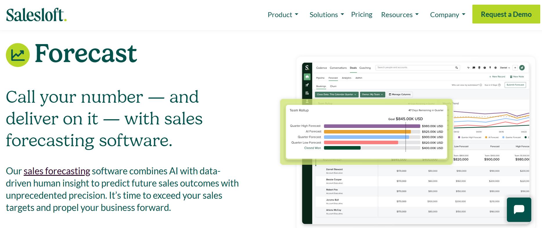542x228 pixels.
Task: Switch to the Bookings tab
Action: click(321, 86)
